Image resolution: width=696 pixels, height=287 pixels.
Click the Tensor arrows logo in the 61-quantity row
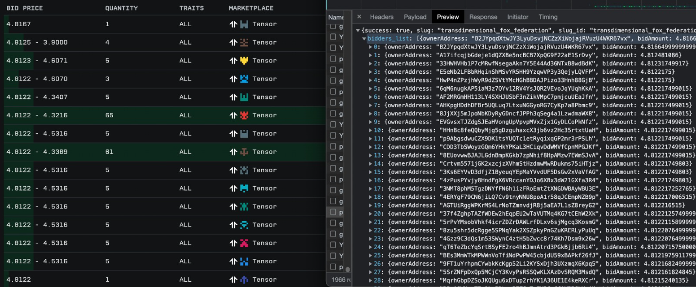point(233,152)
